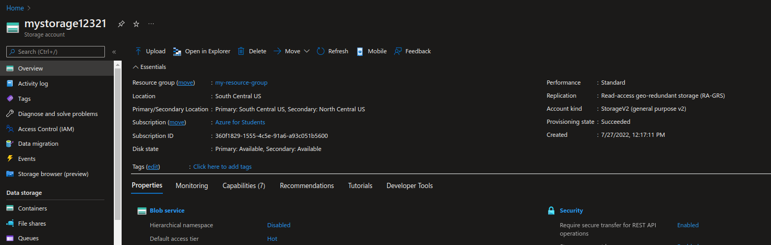Viewport: 771px width, 245px height.
Task: Click the Overview sidebar icon
Action: pyautogui.click(x=10, y=68)
